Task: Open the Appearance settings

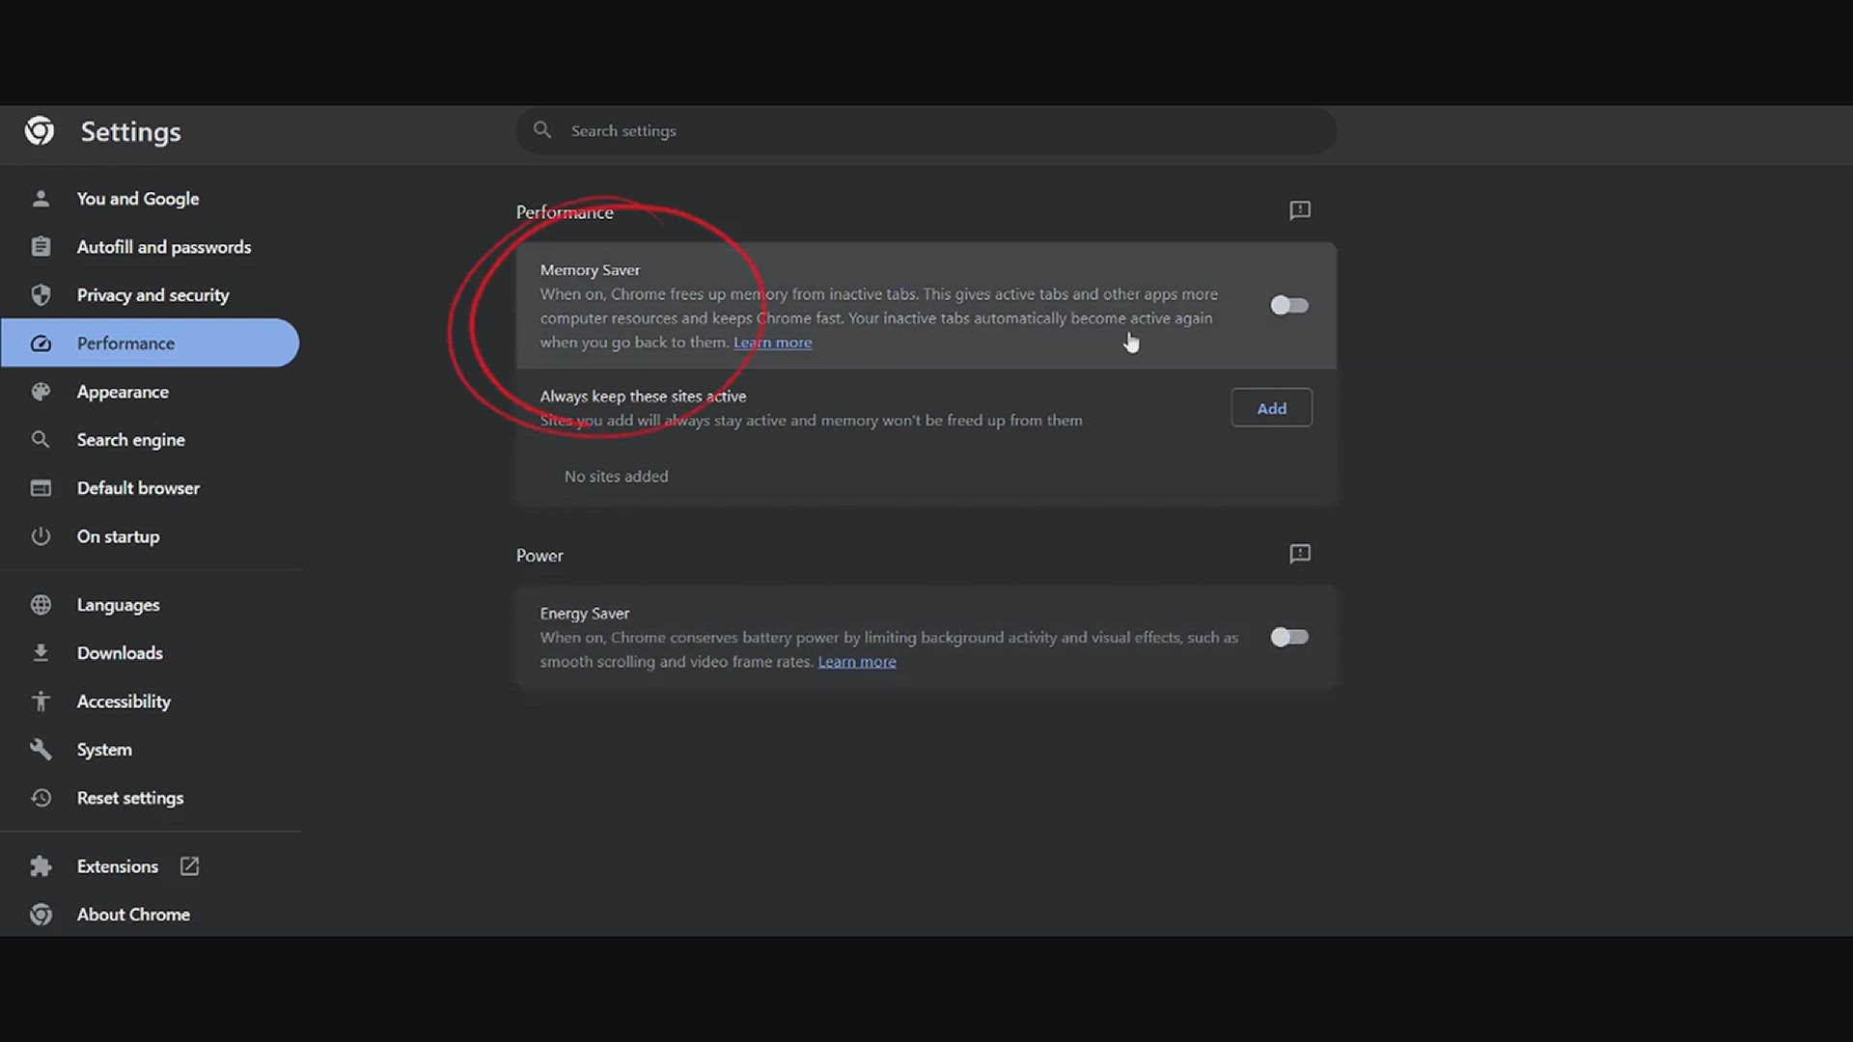Action: point(151,392)
